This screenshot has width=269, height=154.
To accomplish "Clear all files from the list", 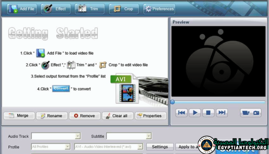I will click(x=118, y=115).
